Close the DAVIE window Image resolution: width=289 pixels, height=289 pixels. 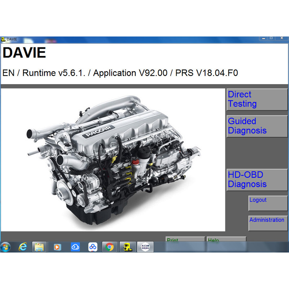click(x=281, y=38)
